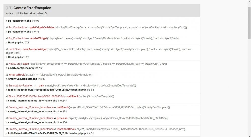
Task: Click the smartyHook function name
Action: click(x=17, y=75)
